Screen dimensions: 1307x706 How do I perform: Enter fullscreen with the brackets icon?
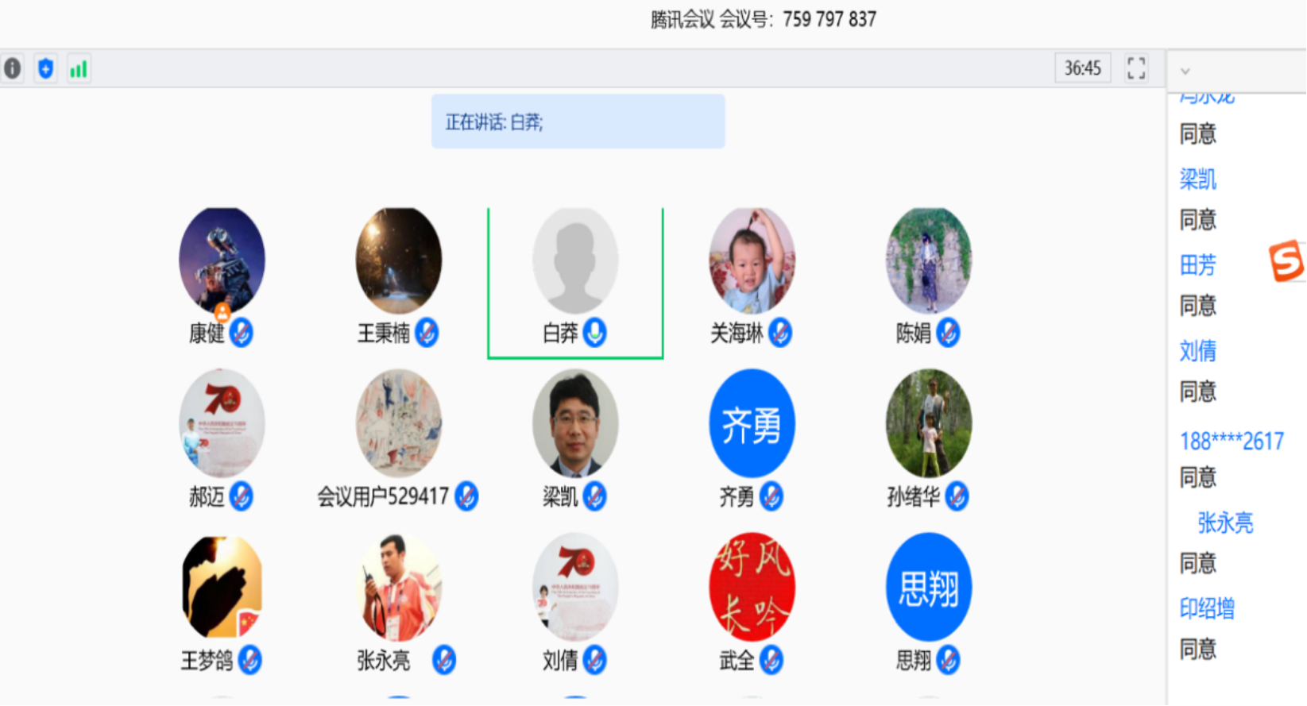click(x=1136, y=68)
